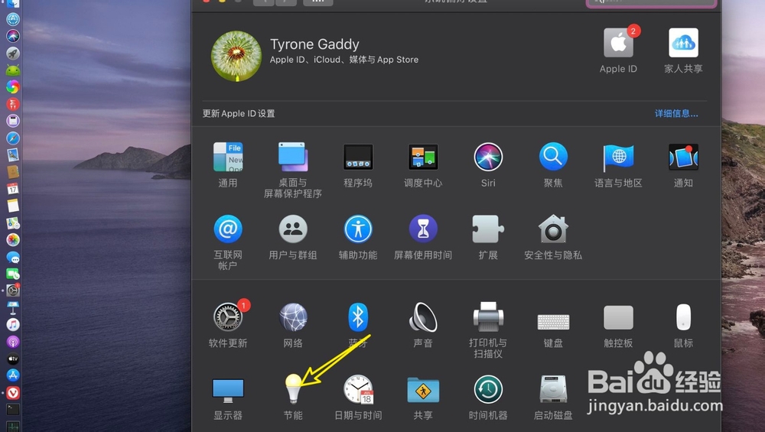This screenshot has height=432, width=765.
Task: Open the 网络 (Network) preferences
Action: tap(293, 317)
